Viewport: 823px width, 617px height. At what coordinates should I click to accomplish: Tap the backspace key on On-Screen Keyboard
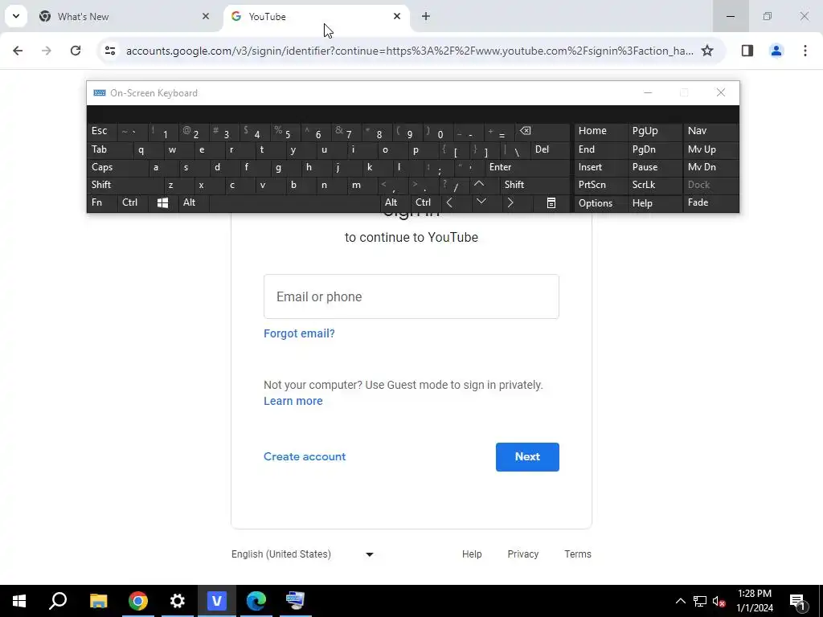point(543,131)
